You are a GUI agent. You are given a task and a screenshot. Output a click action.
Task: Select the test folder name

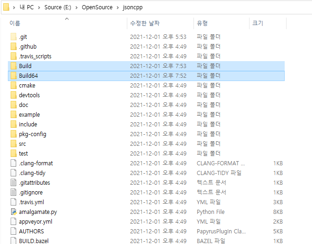(x=24, y=153)
